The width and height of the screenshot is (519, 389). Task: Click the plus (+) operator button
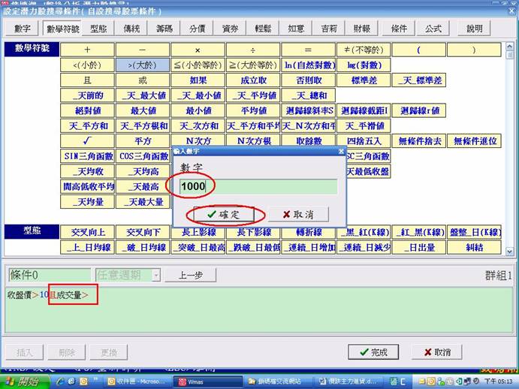tap(88, 50)
